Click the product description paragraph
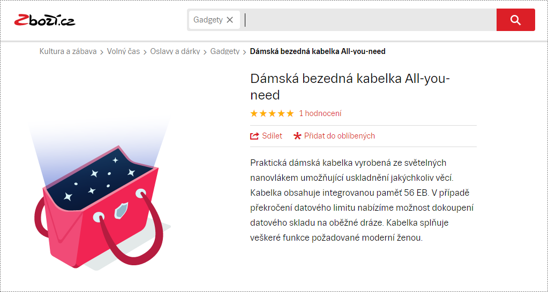This screenshot has height=292, width=548. 362,201
